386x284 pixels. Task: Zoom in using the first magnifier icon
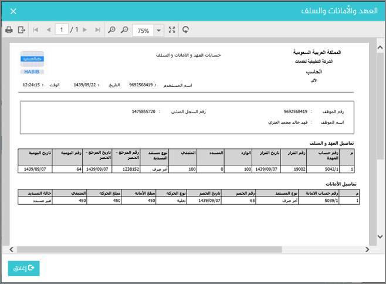tap(111, 30)
